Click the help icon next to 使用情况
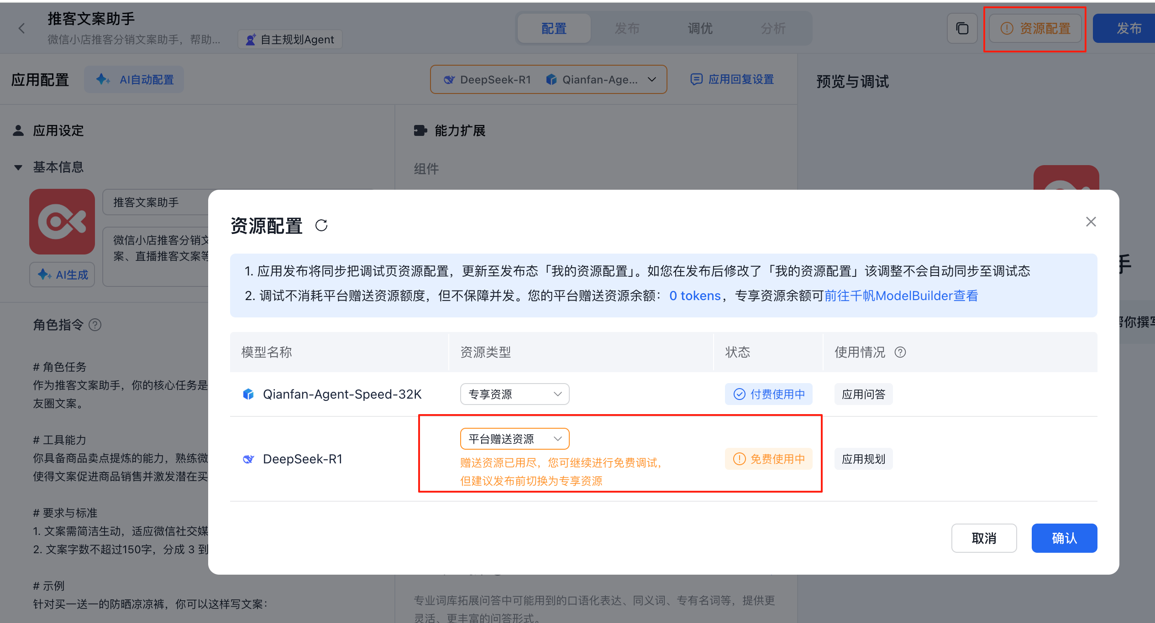 (900, 352)
